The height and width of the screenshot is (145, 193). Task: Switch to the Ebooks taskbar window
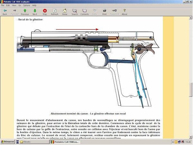[x=34, y=142]
